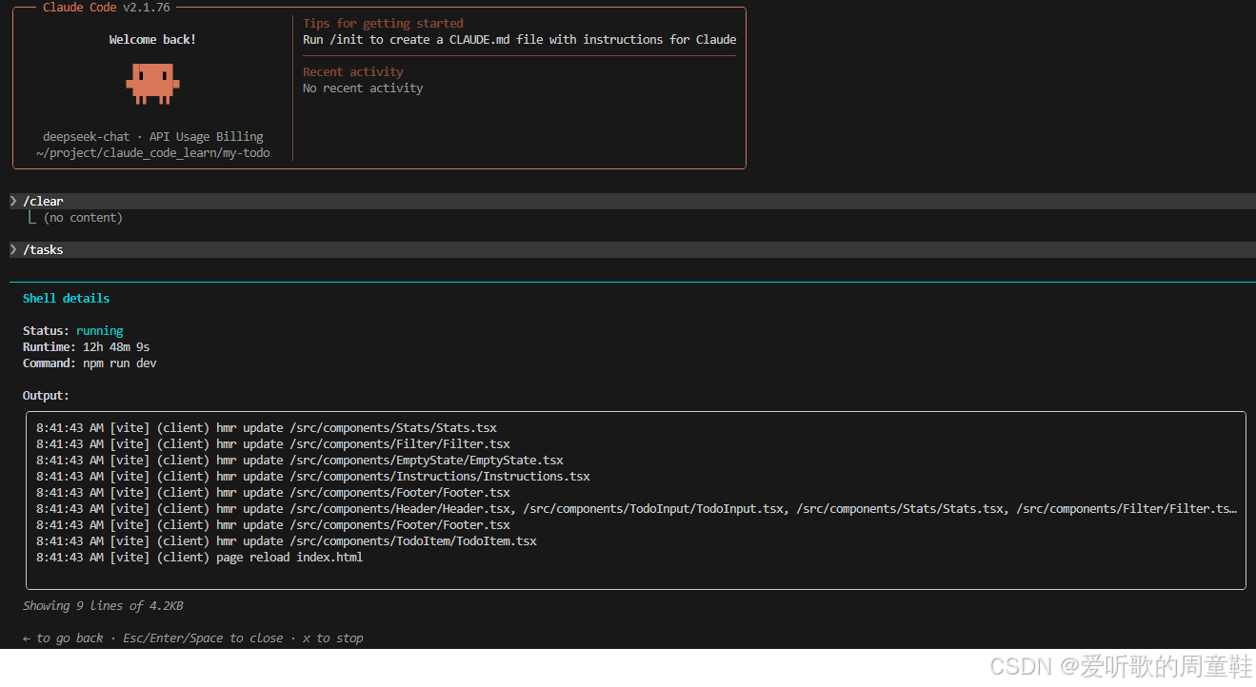Image resolution: width=1256 pixels, height=687 pixels.
Task: Click 'No recent activity' text
Action: (x=363, y=88)
